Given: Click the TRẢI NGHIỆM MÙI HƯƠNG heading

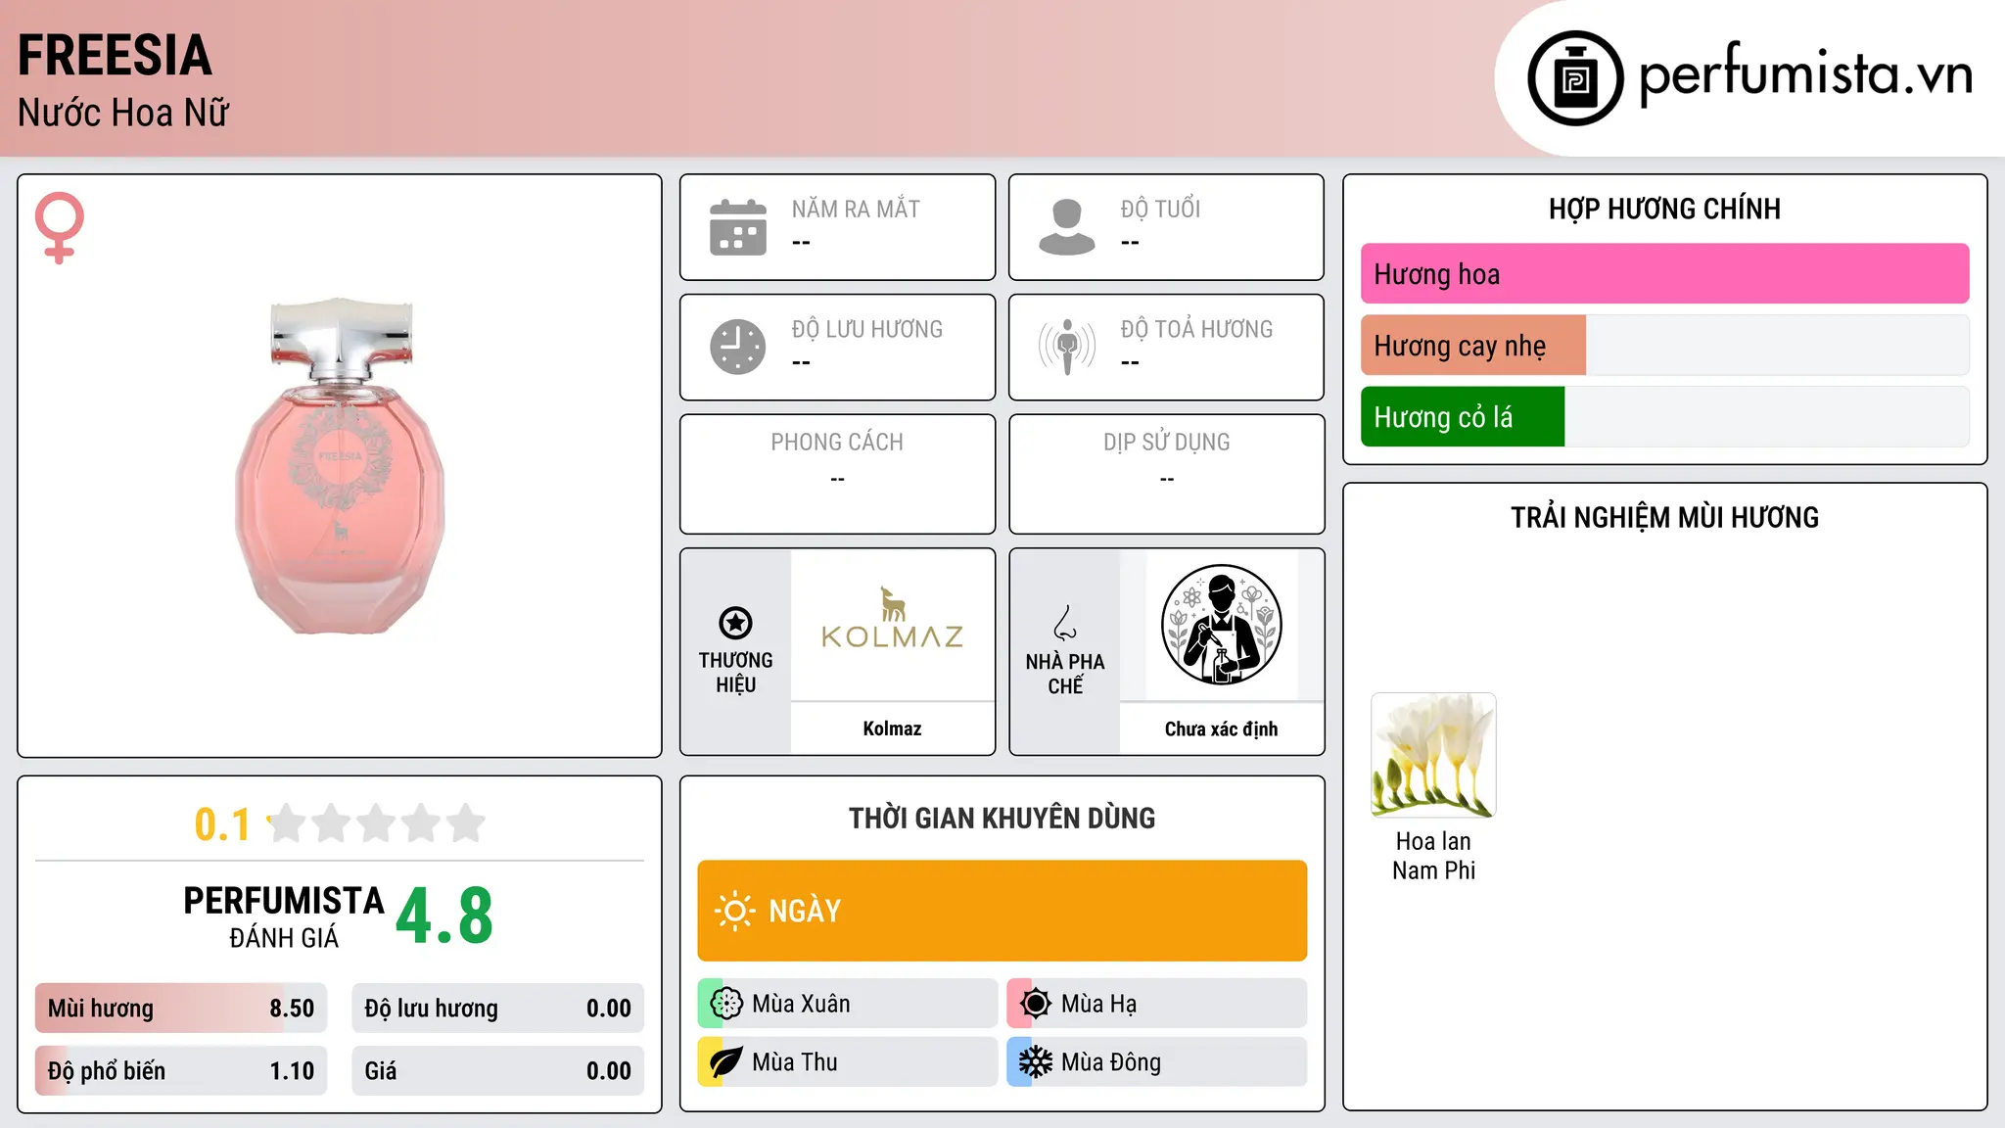Looking at the screenshot, I should click(1664, 517).
